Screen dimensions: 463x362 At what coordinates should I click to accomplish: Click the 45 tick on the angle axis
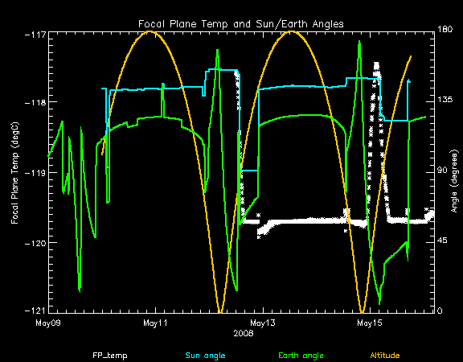coord(442,241)
